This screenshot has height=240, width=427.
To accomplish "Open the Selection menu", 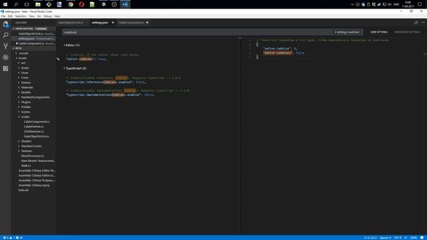I will (21, 16).
